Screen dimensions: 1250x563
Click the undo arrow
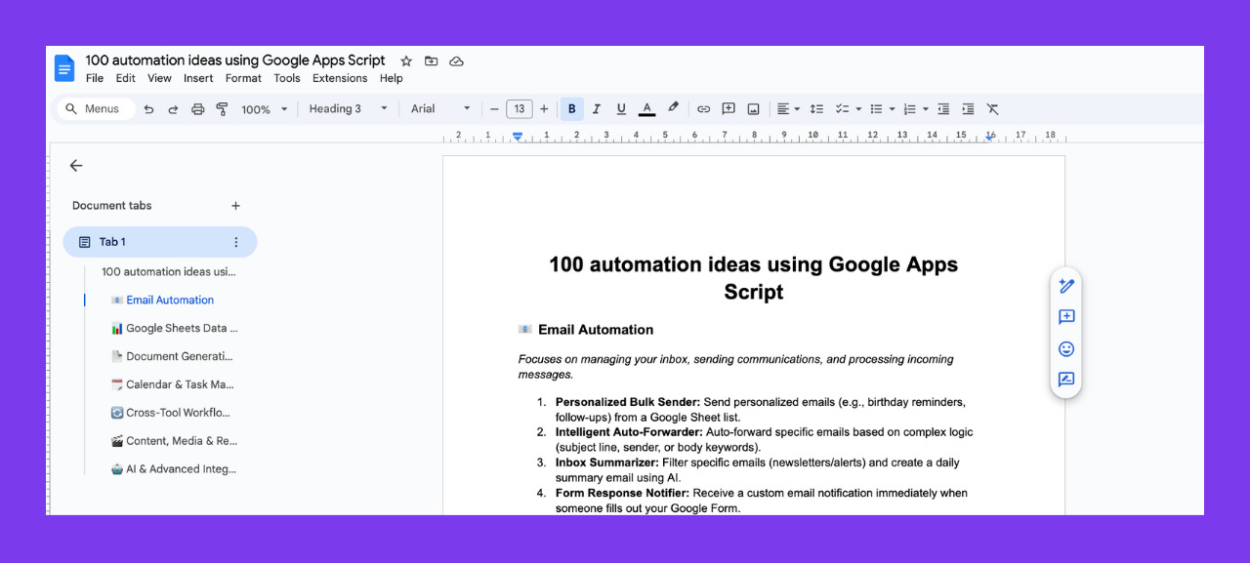coord(148,109)
